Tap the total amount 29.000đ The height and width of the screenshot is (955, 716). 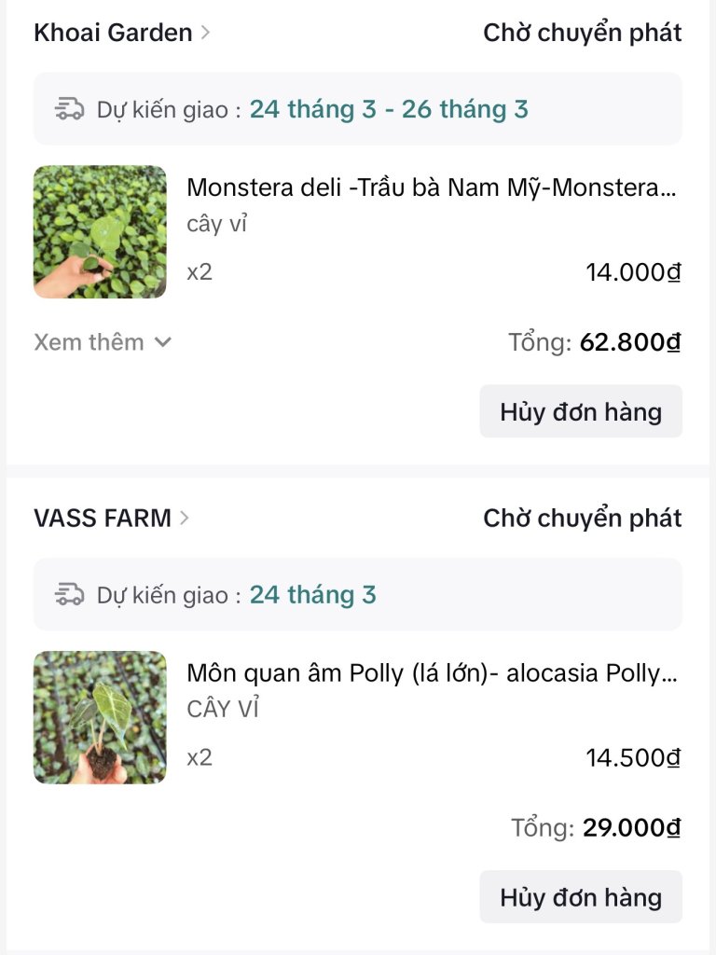pos(631,828)
